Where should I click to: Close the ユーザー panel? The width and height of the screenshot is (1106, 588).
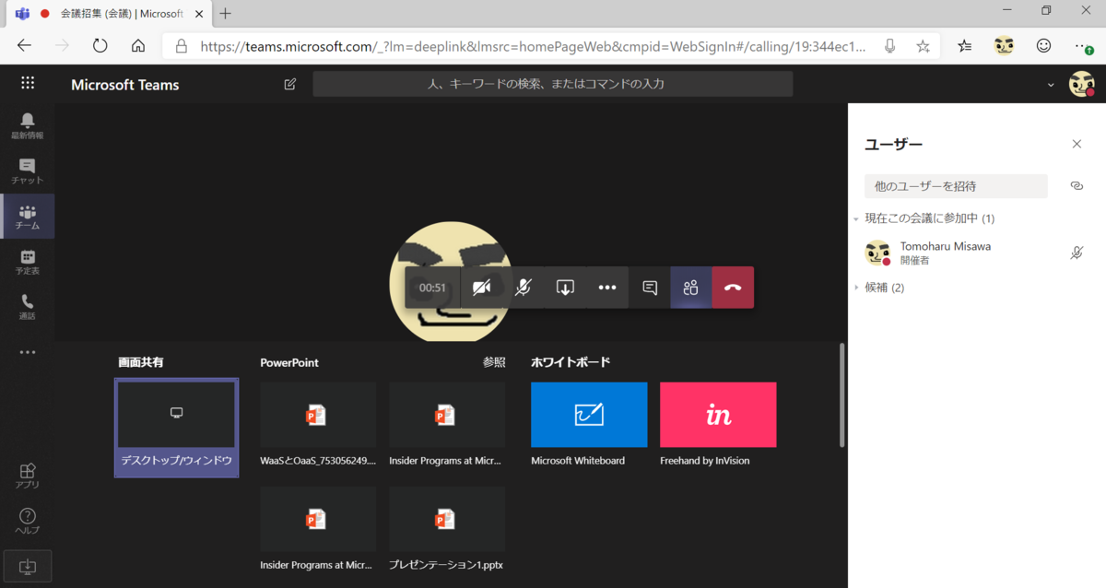pos(1077,145)
